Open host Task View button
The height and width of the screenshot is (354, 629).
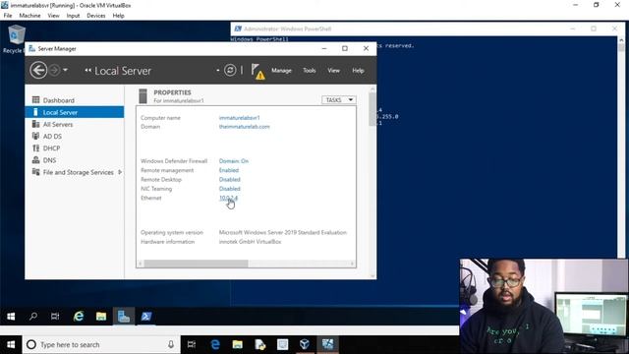[x=192, y=344]
